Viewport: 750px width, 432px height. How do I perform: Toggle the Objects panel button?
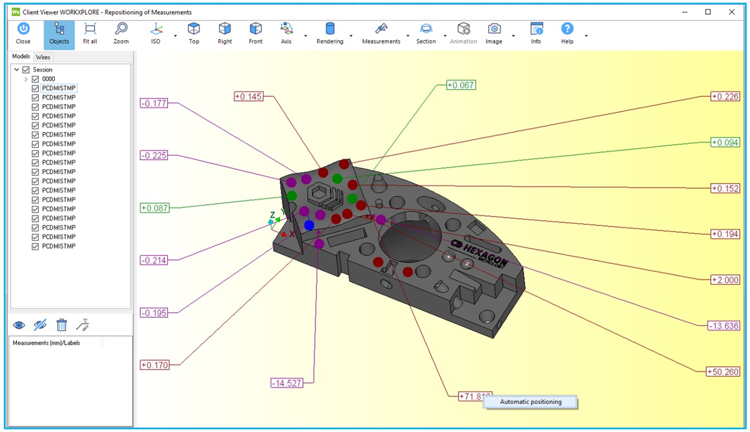59,35
